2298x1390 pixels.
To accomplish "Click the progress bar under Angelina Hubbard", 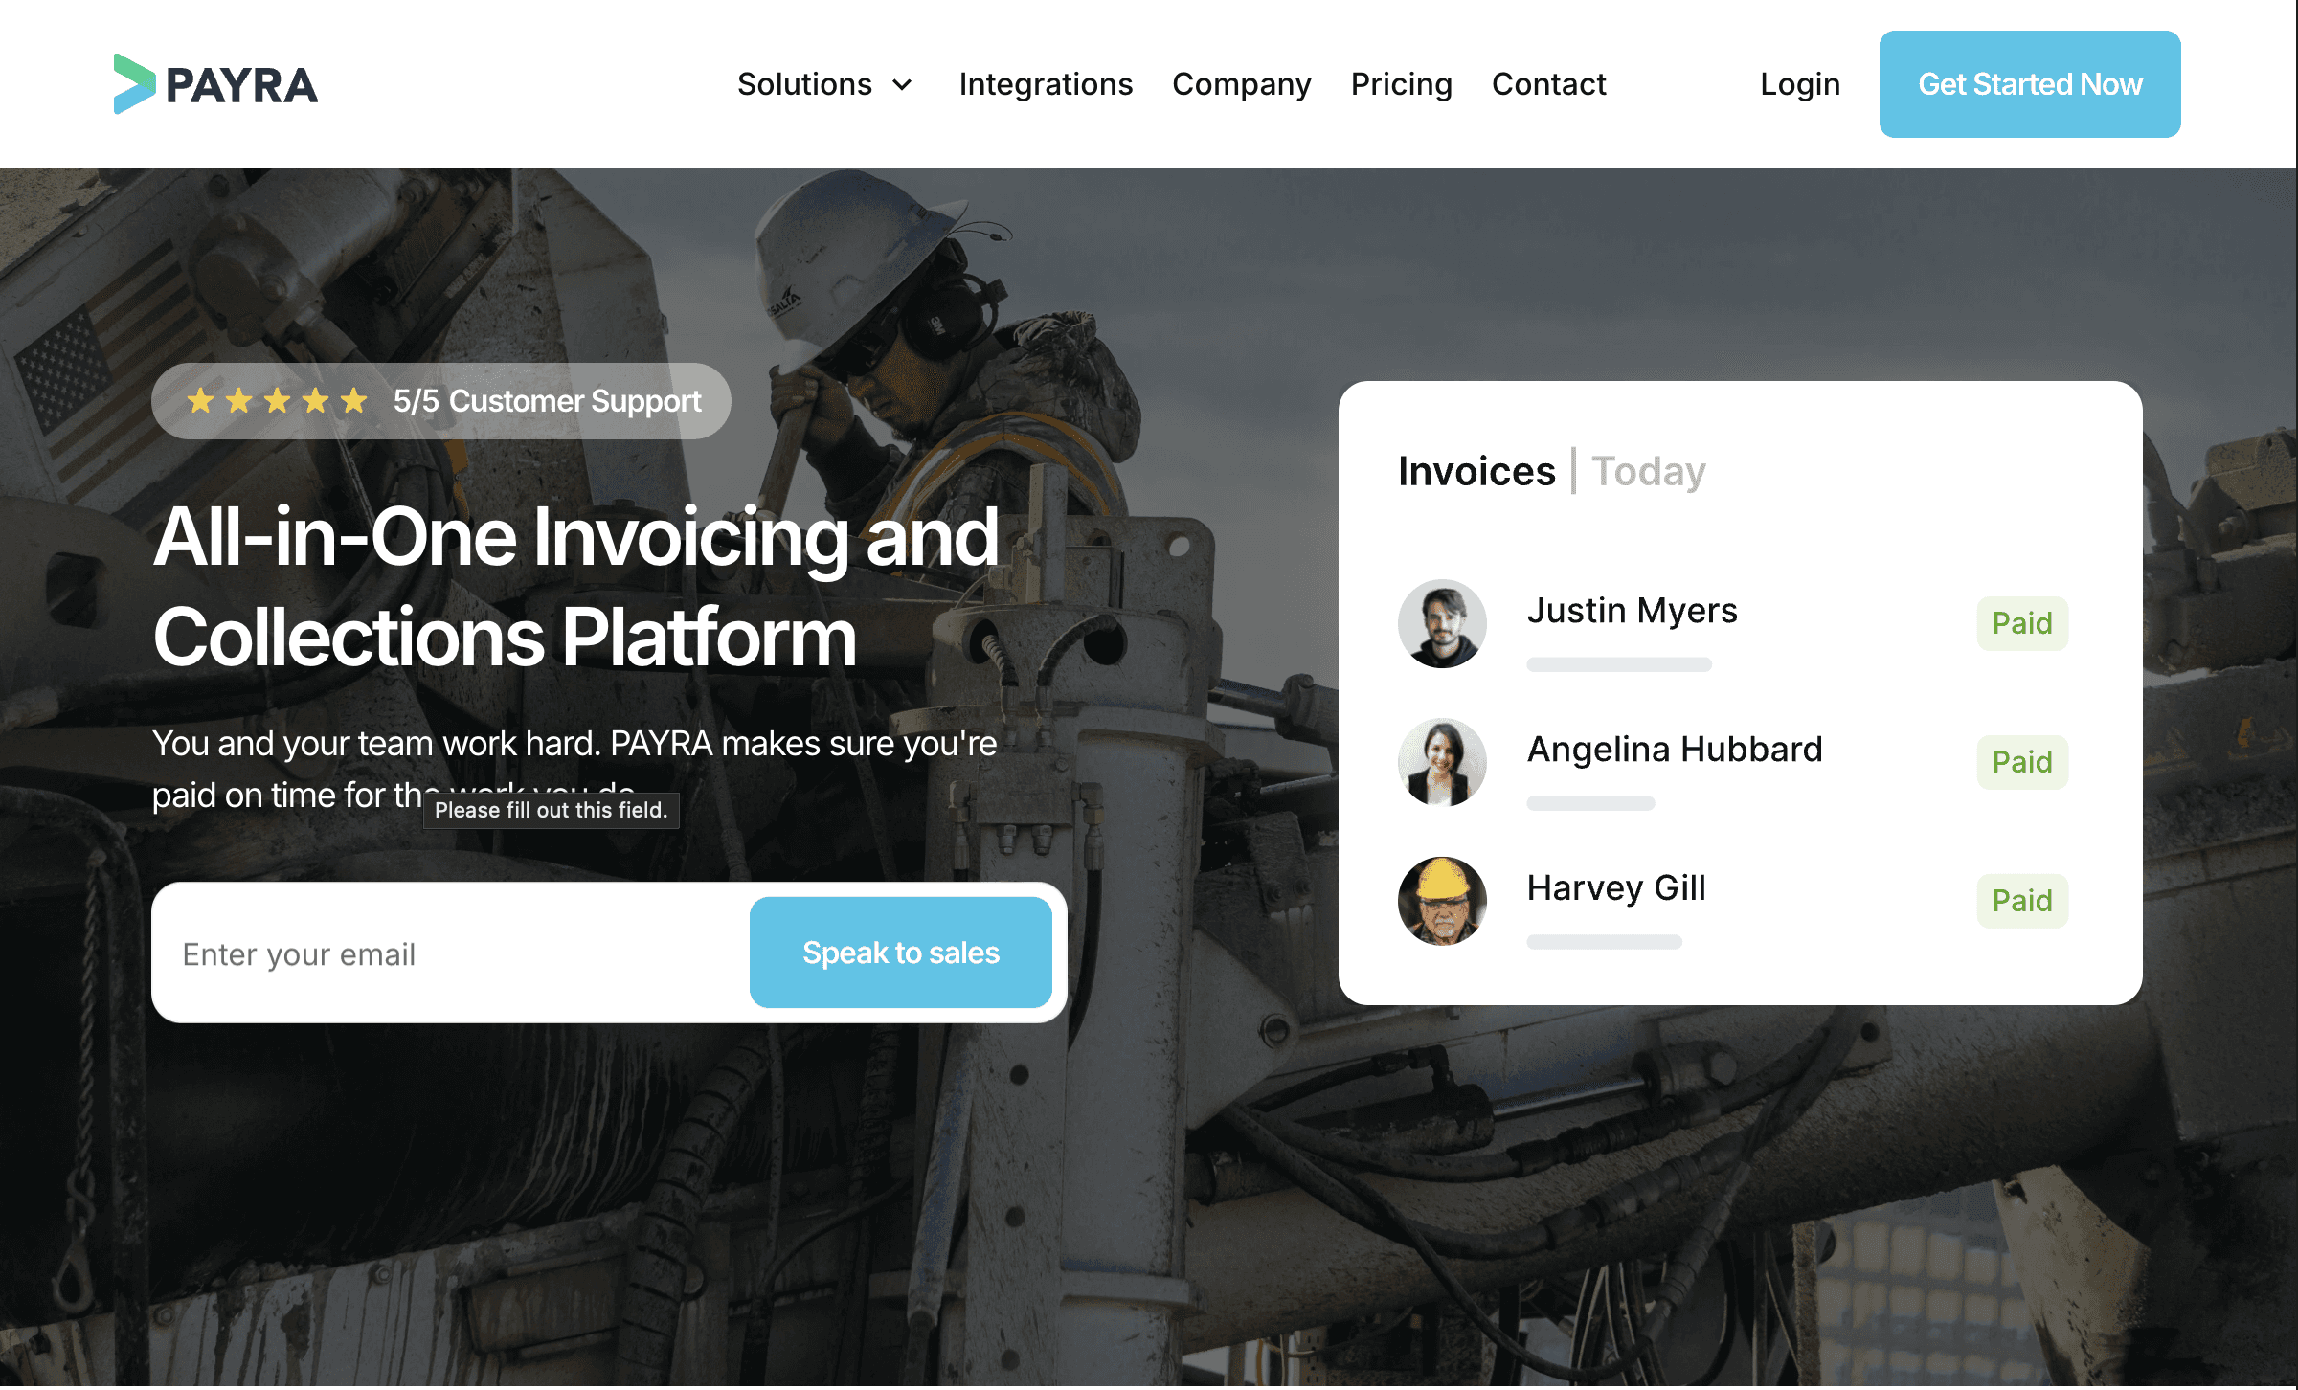I will click(x=1591, y=805).
